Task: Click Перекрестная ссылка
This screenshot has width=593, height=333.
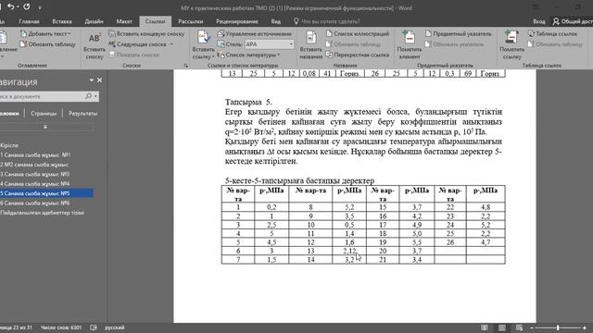Action: (357, 55)
